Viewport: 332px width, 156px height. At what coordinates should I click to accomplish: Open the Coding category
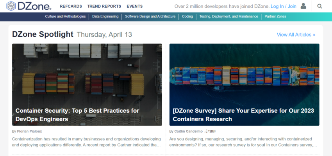pyautogui.click(x=187, y=17)
